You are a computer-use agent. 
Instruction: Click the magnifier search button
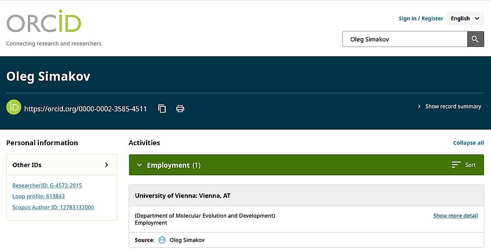pyautogui.click(x=475, y=39)
